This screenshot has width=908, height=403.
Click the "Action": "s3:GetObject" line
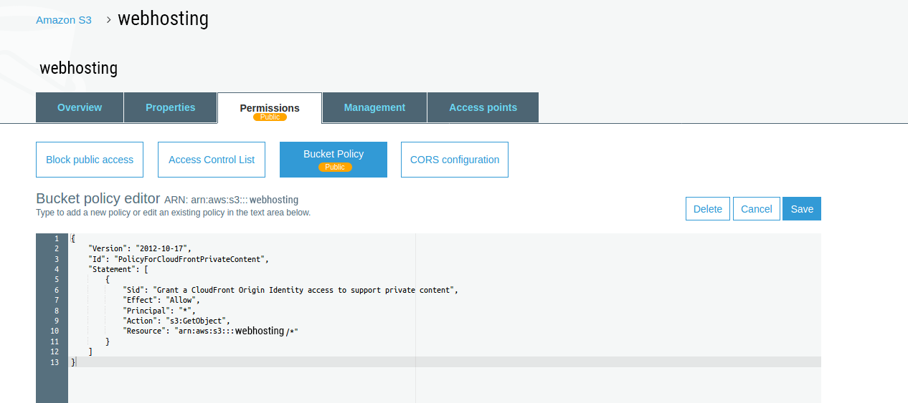pyautogui.click(x=176, y=321)
